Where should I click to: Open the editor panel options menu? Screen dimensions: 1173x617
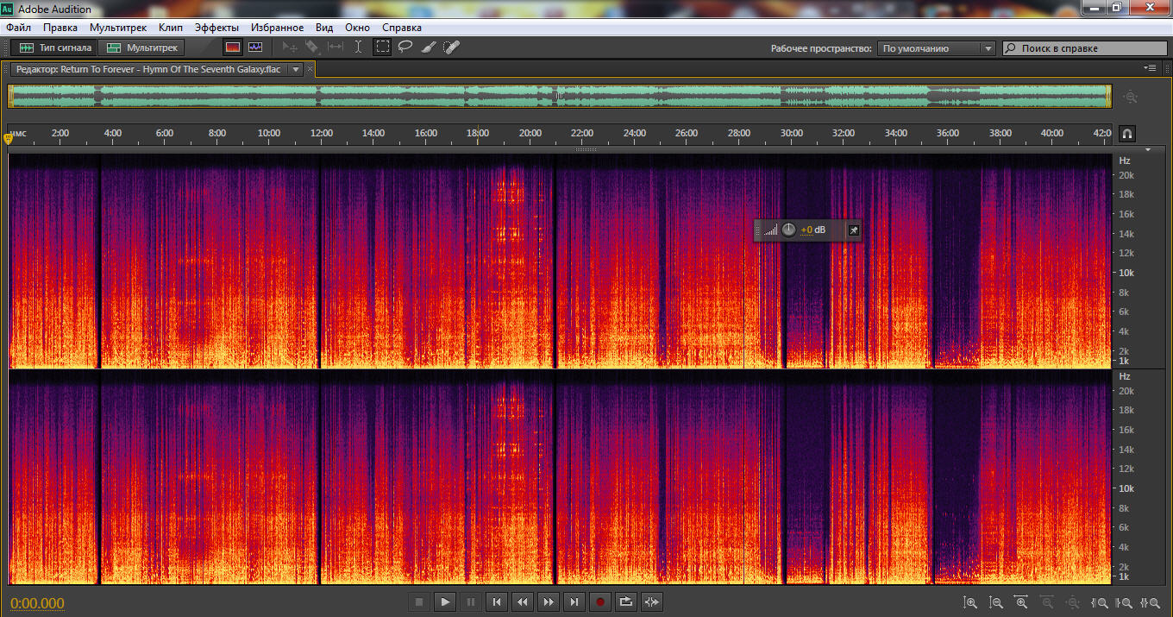1150,68
